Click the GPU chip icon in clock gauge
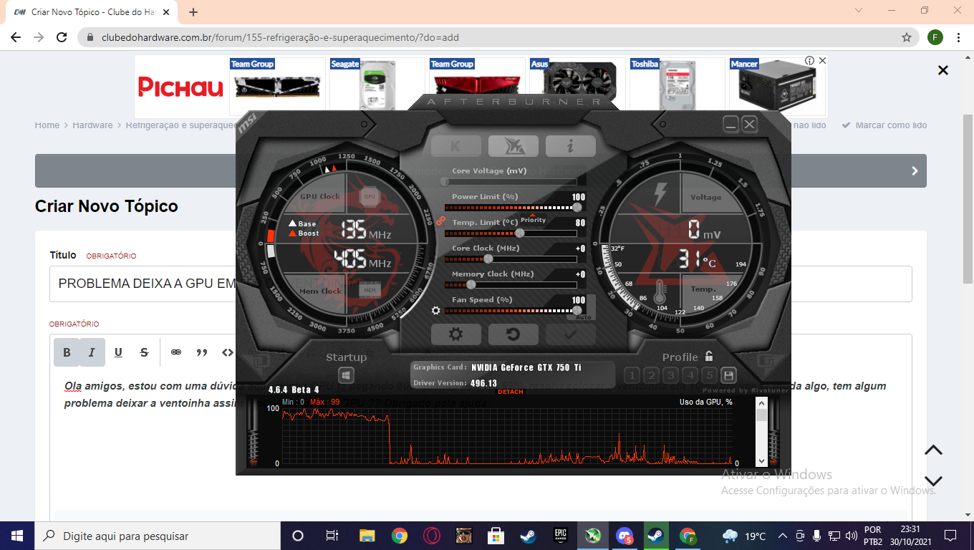 tap(370, 196)
